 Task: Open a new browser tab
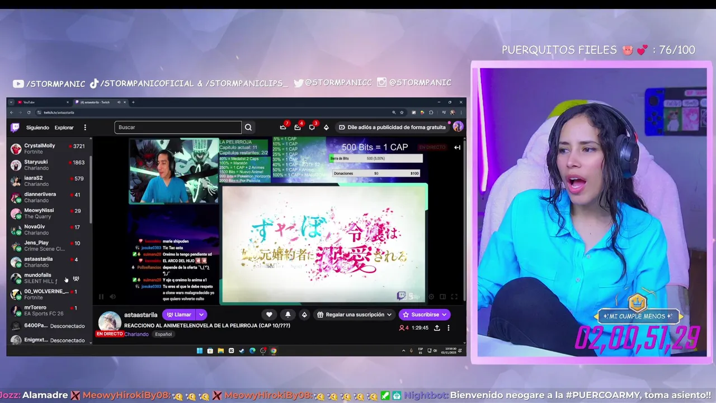(x=133, y=102)
